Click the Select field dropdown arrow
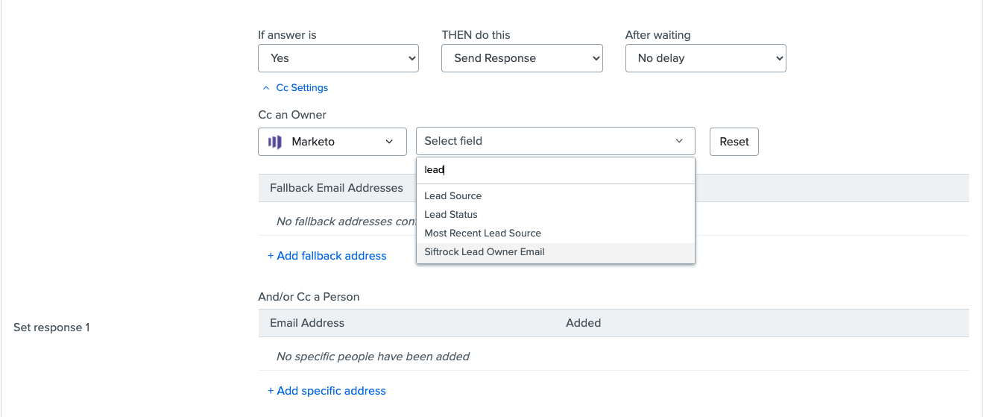984x417 pixels. (x=679, y=141)
